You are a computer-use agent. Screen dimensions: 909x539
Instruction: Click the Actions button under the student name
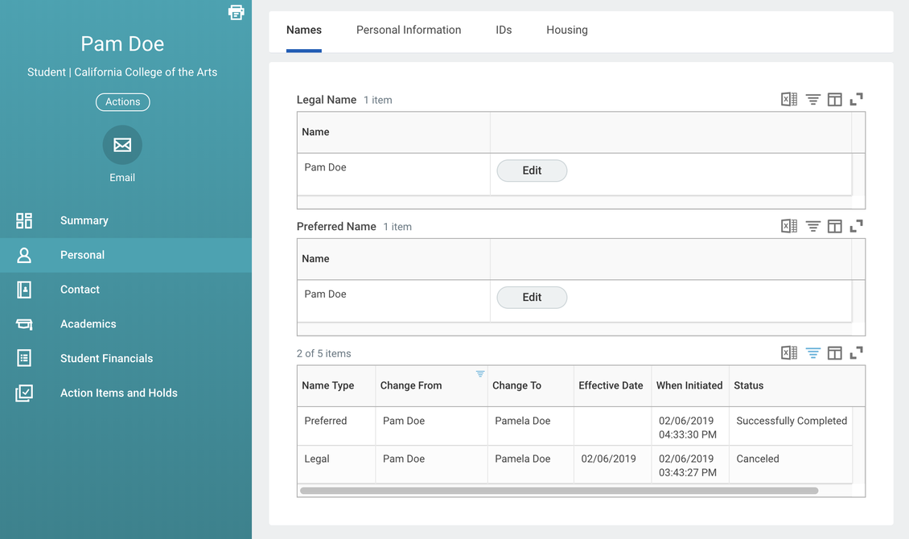(x=123, y=102)
